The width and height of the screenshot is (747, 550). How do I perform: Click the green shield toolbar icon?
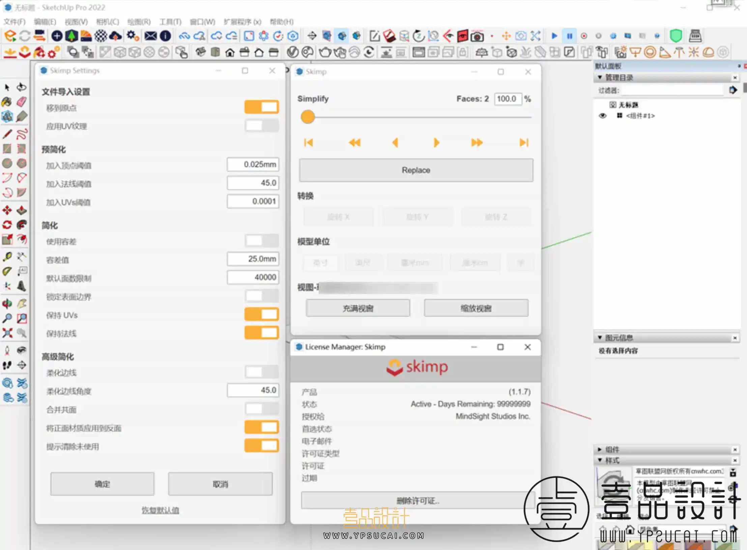click(x=676, y=36)
